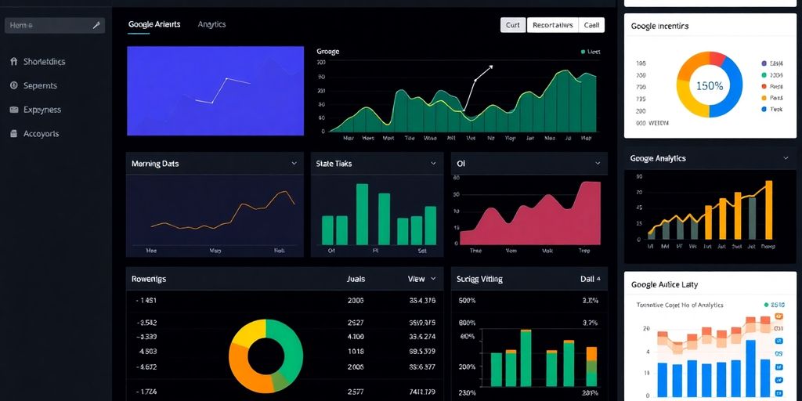Click the 35.4.376 value in the table
Viewport: 802px width, 401px height.
click(x=422, y=301)
